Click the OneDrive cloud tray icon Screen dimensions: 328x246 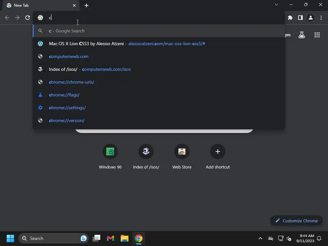[271, 238]
